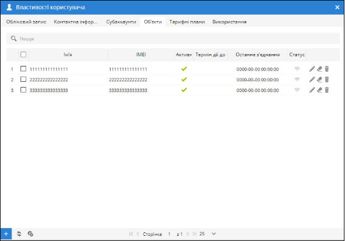345x241 pixels.
Task: Click connection status icon for object 111111111111111
Action: click(297, 69)
